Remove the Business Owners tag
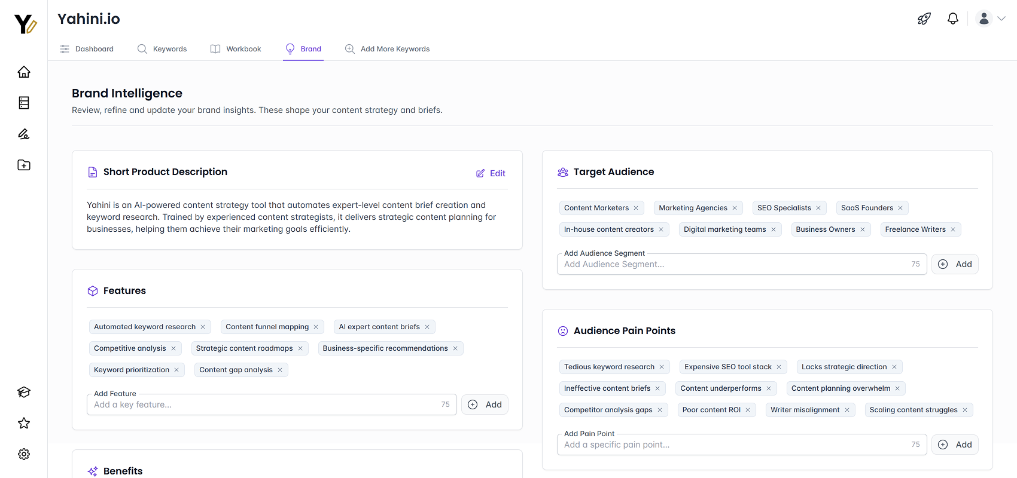The height and width of the screenshot is (478, 1017). point(863,229)
